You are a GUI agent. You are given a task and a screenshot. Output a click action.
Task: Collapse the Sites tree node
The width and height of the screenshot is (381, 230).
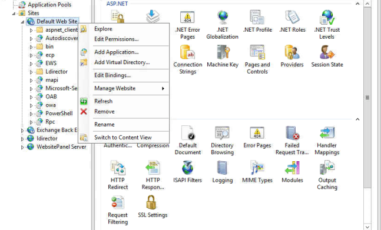(x=14, y=14)
